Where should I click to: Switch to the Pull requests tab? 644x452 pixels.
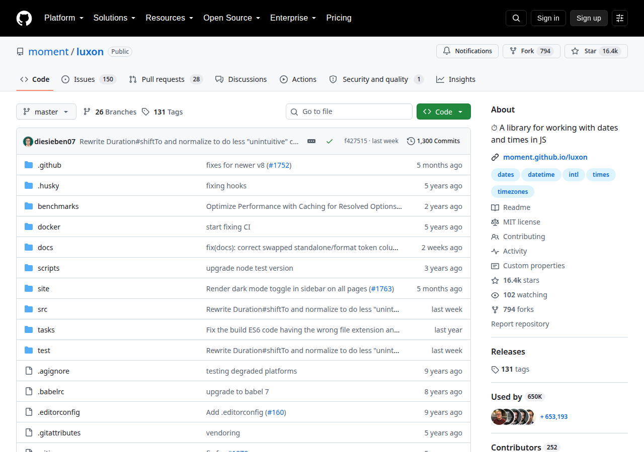point(166,79)
